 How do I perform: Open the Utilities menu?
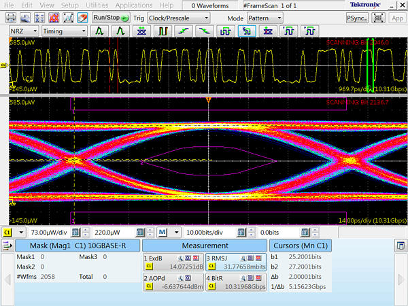97,5
